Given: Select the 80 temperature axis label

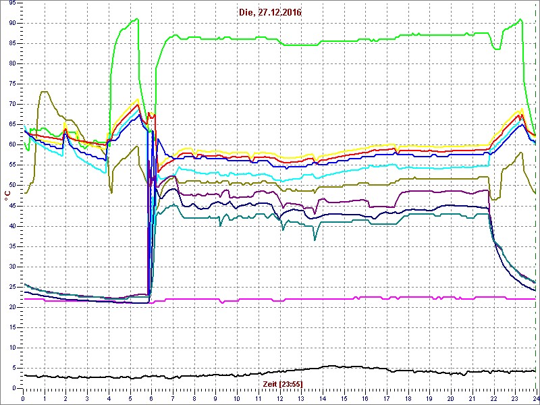Looking at the screenshot, I should click(x=12, y=63).
